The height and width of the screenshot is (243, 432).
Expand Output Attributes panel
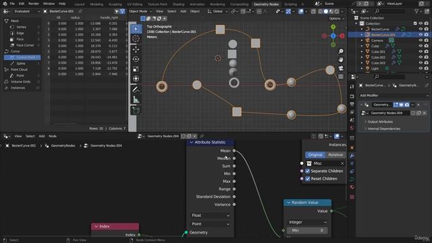380,122
